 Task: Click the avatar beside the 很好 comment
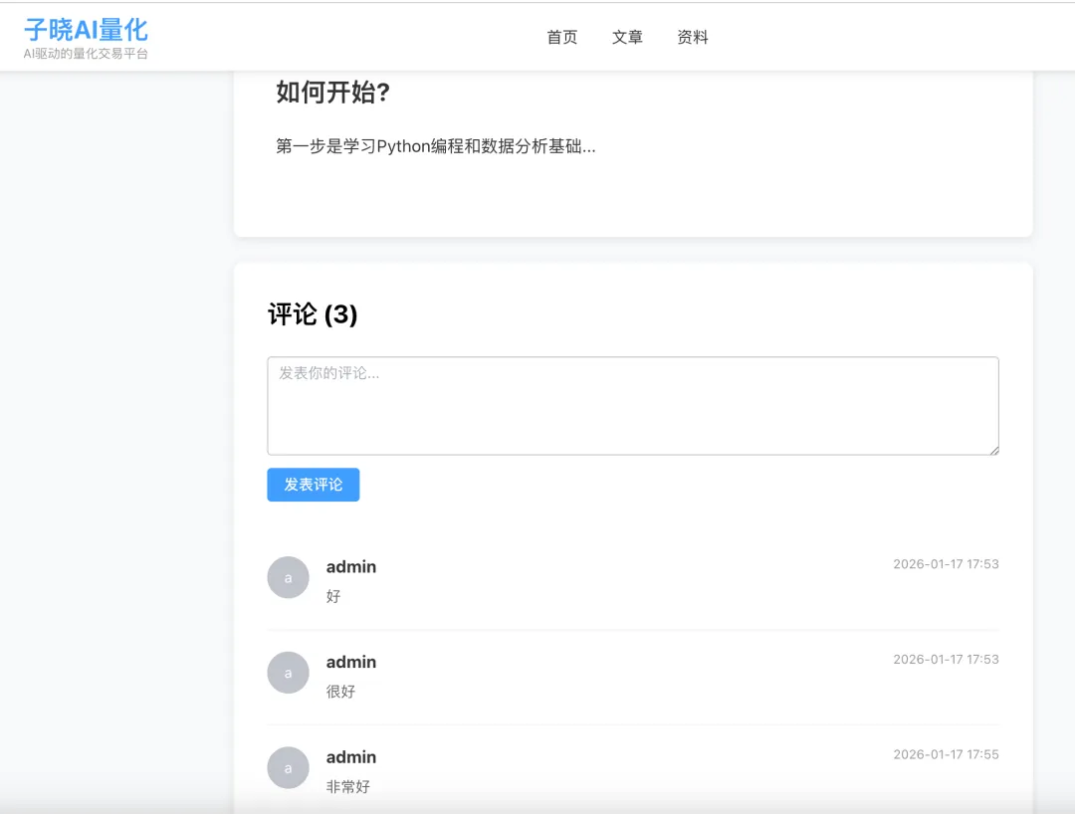pyautogui.click(x=288, y=673)
